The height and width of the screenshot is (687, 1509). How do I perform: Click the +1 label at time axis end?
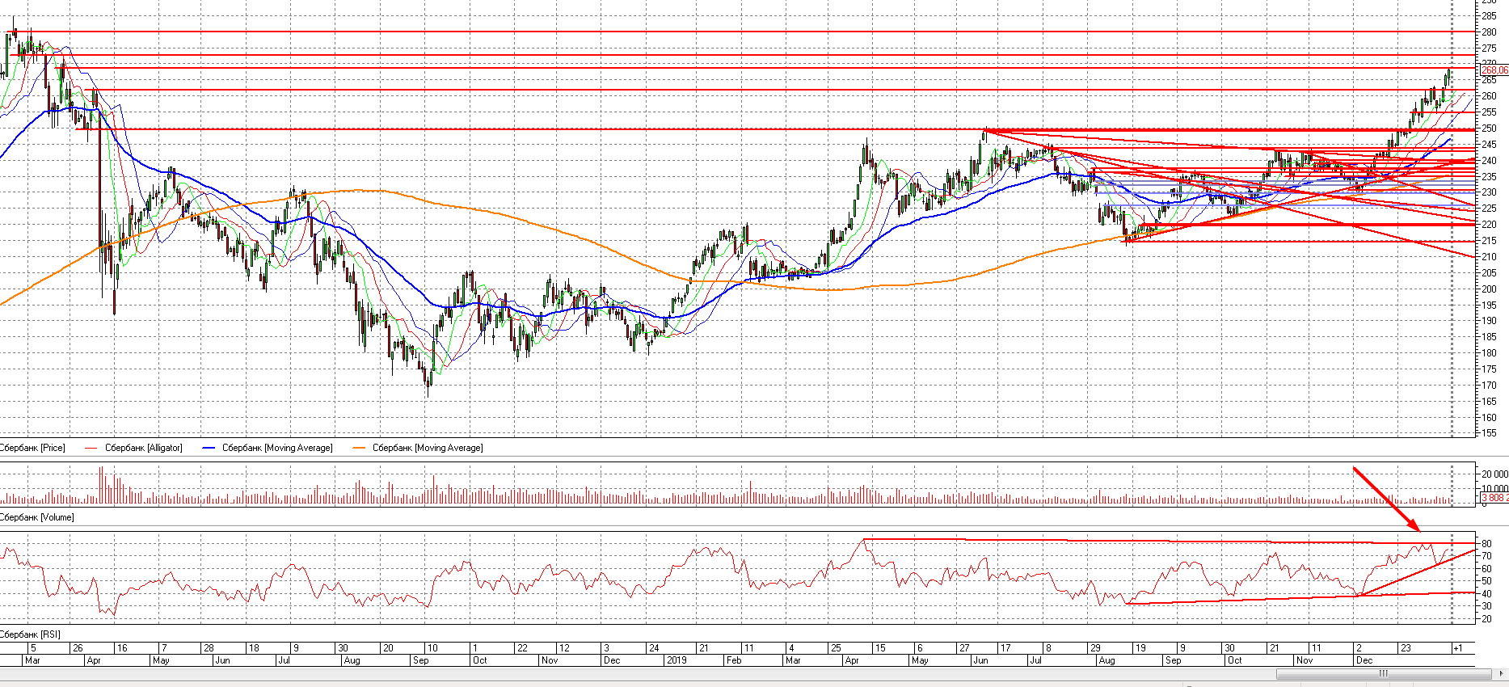(1458, 648)
